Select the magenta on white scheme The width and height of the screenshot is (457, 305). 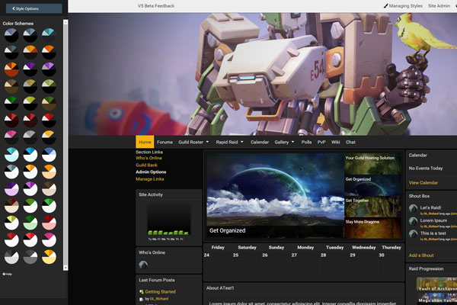[x=49, y=240]
